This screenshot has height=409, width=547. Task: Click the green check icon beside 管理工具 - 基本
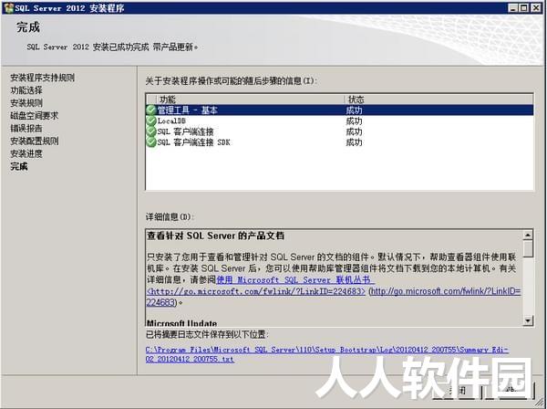tap(150, 110)
